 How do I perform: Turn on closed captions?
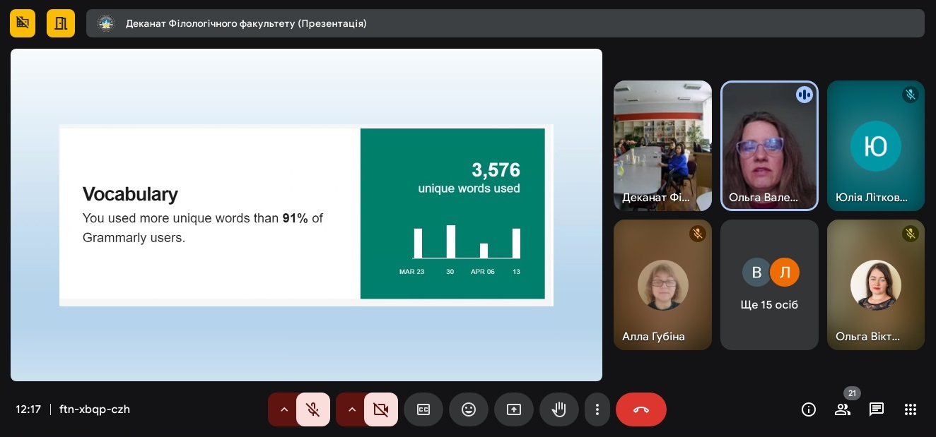pos(423,409)
